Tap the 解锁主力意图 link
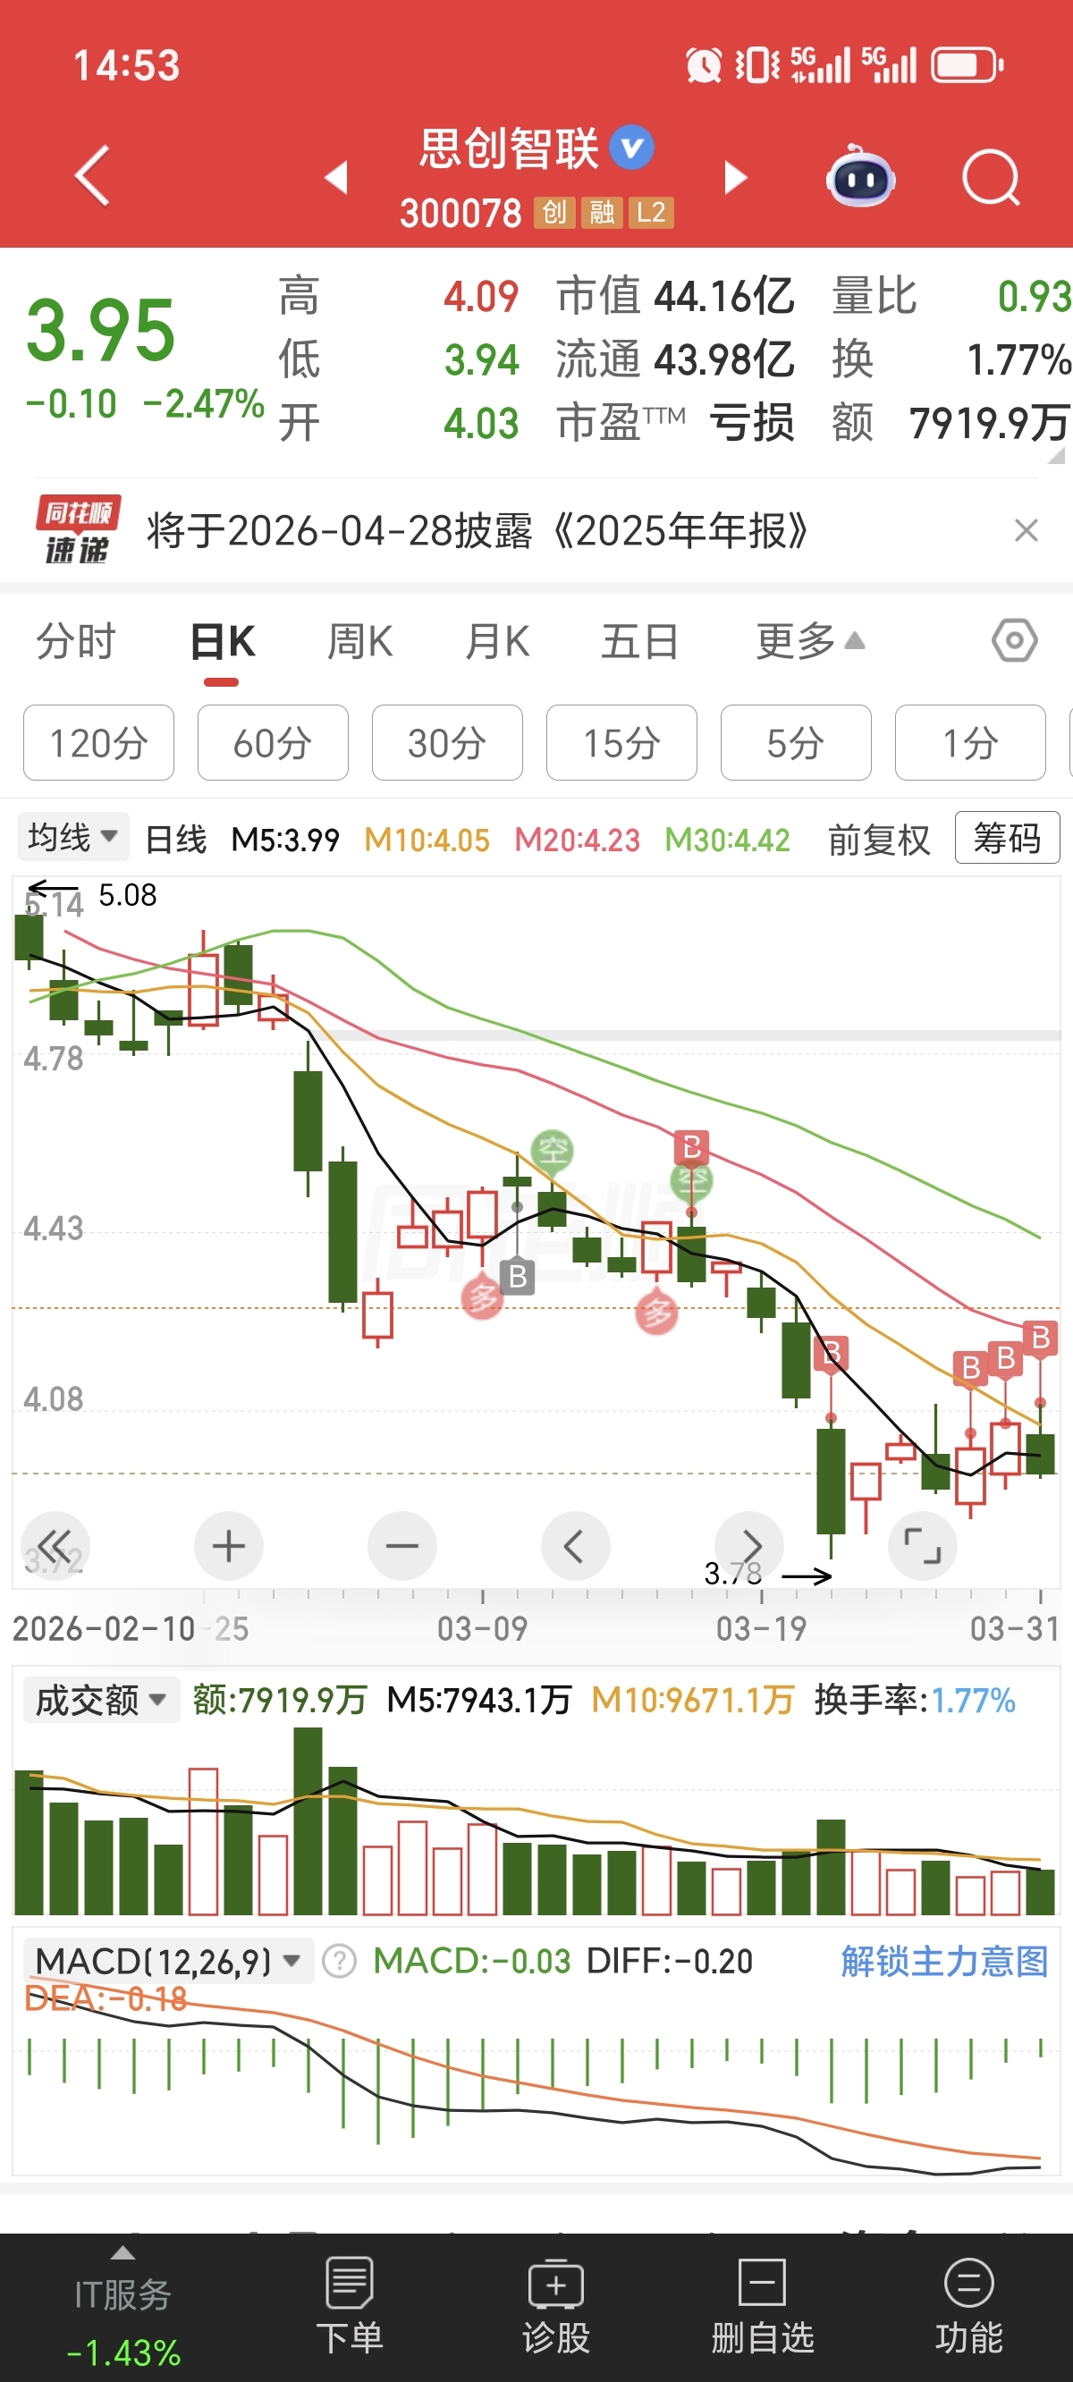 (944, 1960)
